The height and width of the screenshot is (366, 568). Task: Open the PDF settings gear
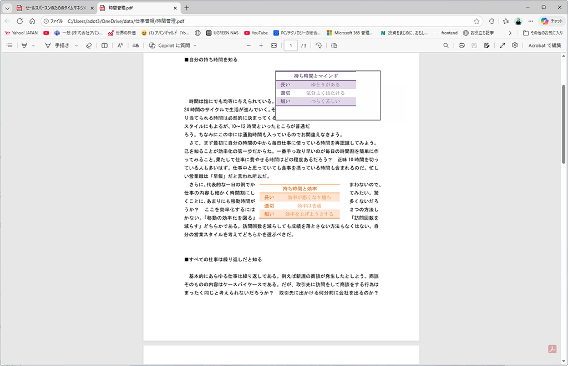[515, 45]
